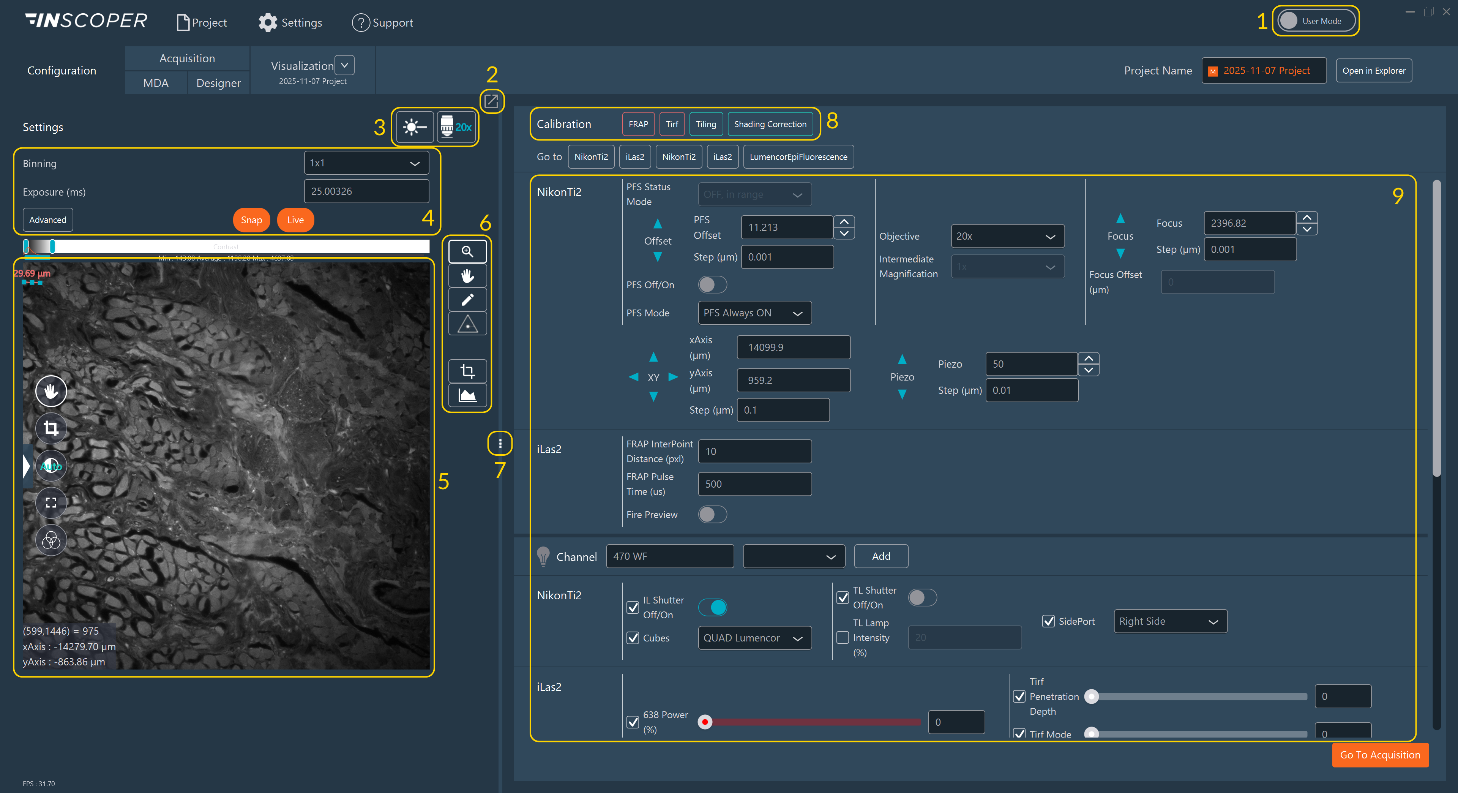Screen dimensions: 1458x793
Task: Click the fullscreen icon on image
Action: point(51,502)
